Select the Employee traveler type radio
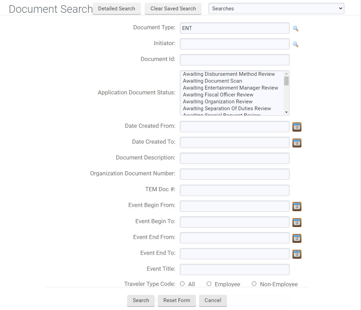This screenshot has height=310, width=361. click(209, 284)
